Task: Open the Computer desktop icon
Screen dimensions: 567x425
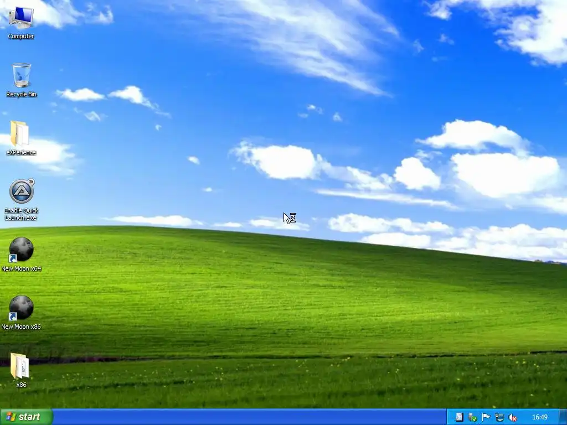Action: click(x=21, y=22)
